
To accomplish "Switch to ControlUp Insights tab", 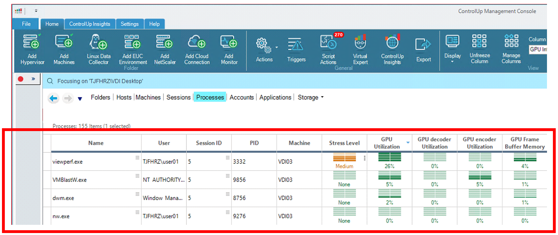I will point(90,24).
